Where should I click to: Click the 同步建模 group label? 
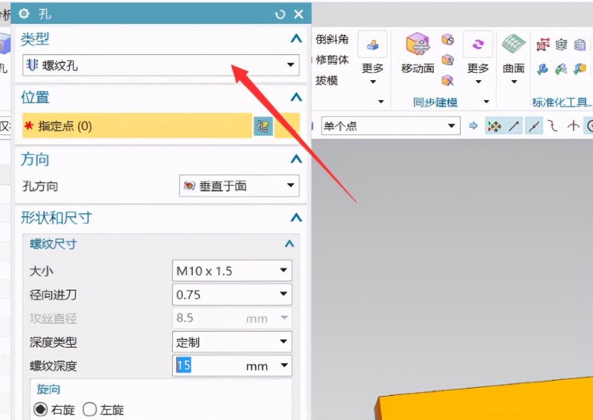(435, 102)
